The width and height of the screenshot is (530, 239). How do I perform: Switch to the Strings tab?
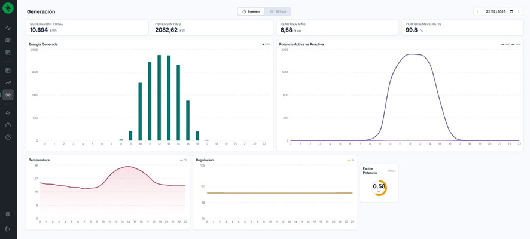point(278,11)
